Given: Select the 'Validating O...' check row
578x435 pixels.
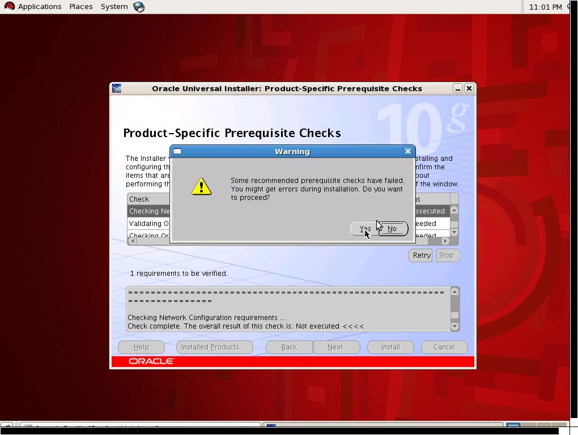Looking at the screenshot, I should [149, 224].
